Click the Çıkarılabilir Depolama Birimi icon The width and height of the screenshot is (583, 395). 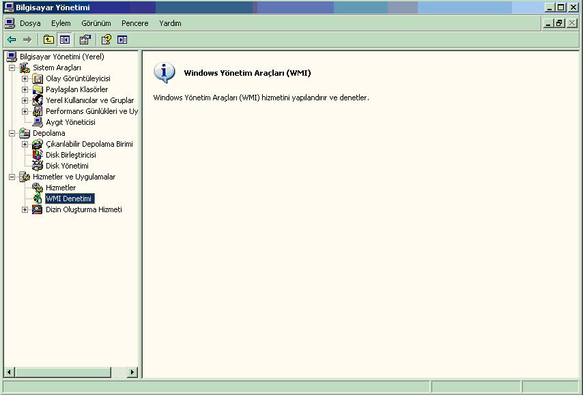tap(38, 144)
